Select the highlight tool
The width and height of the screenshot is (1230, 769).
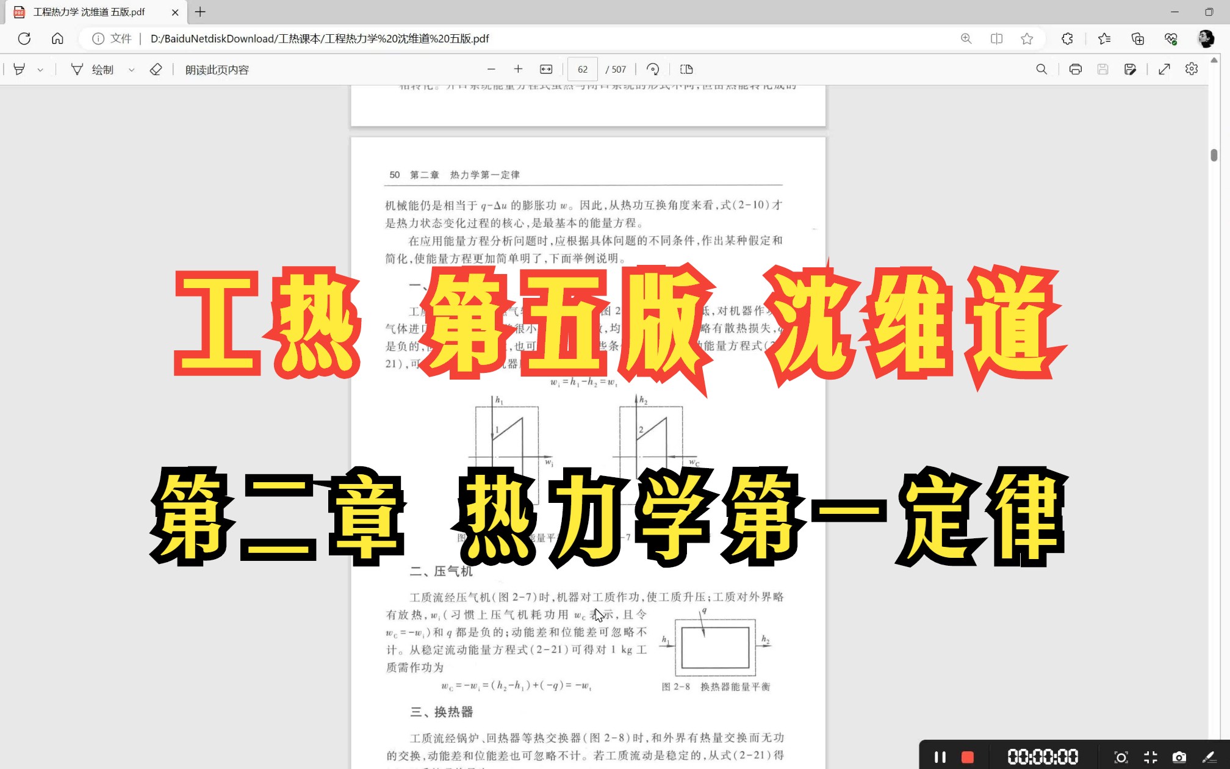[x=19, y=70]
